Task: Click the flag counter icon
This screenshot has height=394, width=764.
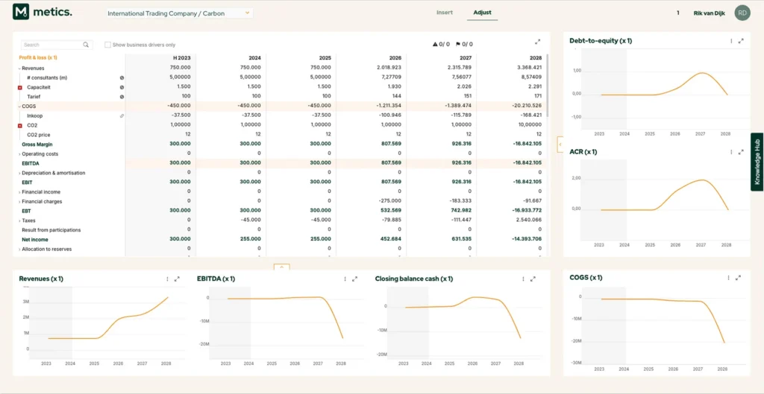Action: pos(458,44)
